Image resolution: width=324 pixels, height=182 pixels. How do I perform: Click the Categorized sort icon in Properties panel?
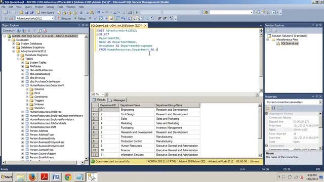268,108
